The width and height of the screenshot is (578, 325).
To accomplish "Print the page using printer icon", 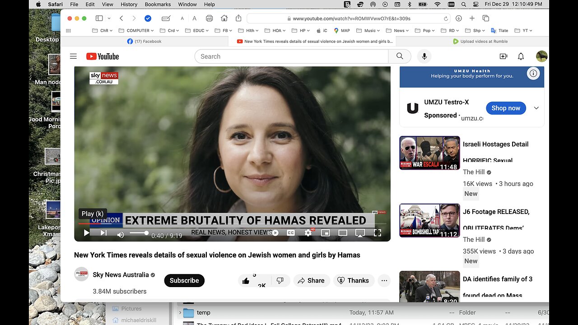I will tap(209, 19).
